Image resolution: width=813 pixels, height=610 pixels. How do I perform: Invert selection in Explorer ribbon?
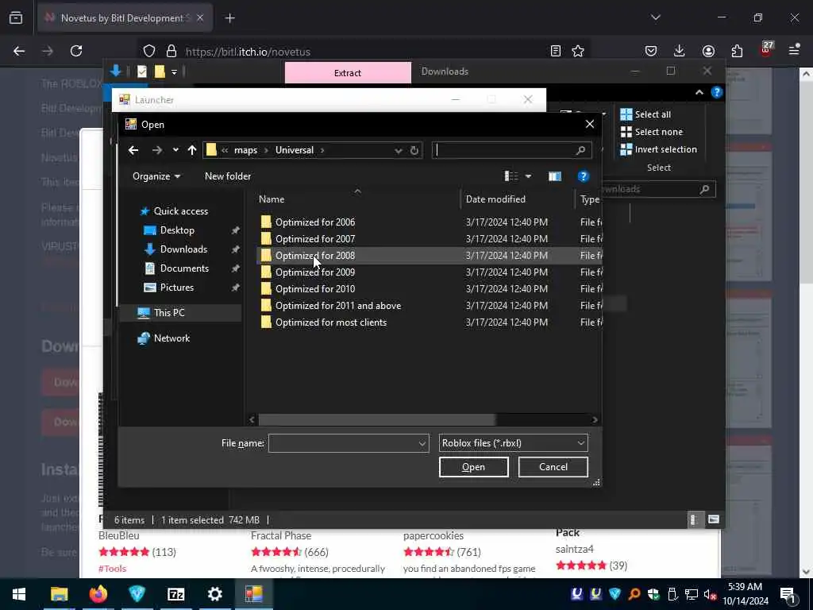tap(658, 149)
